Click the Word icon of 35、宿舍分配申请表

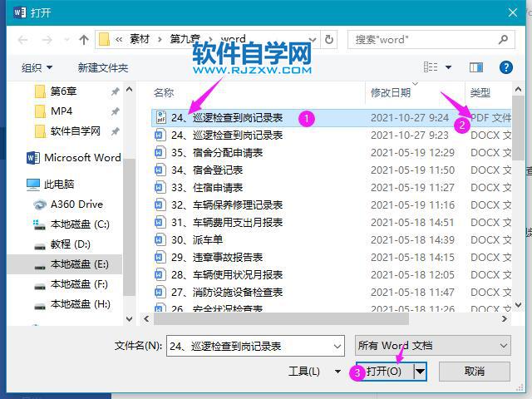(160, 153)
